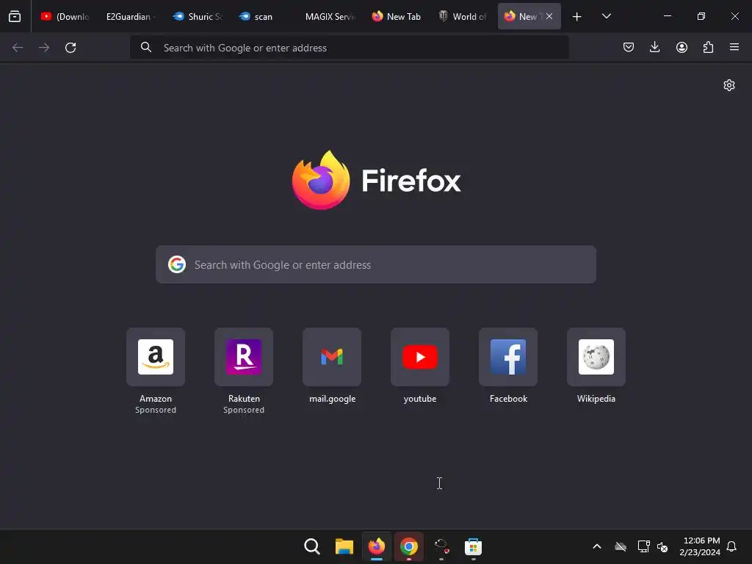Open Windows taskbar Search
752x564 pixels.
tap(311, 546)
